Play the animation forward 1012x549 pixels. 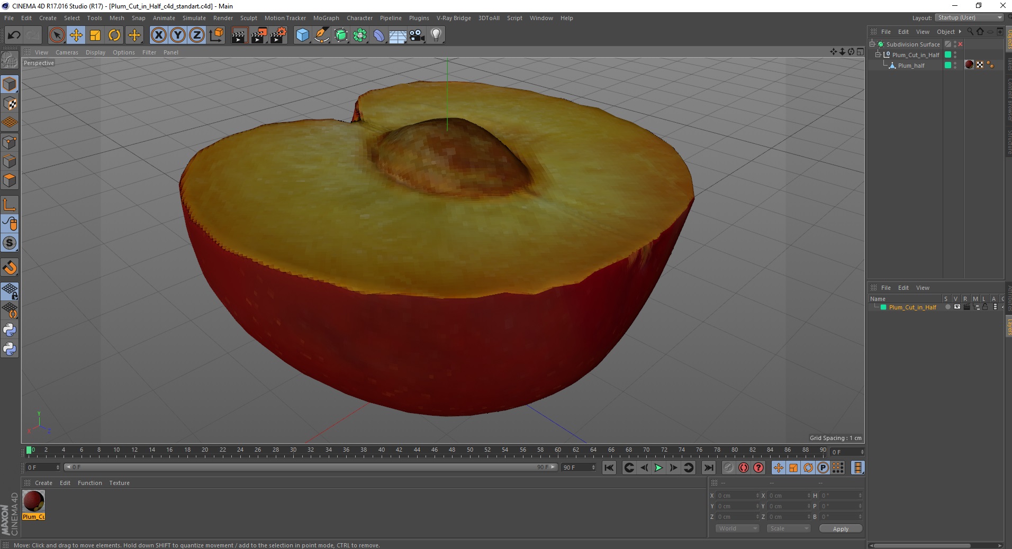tap(658, 468)
